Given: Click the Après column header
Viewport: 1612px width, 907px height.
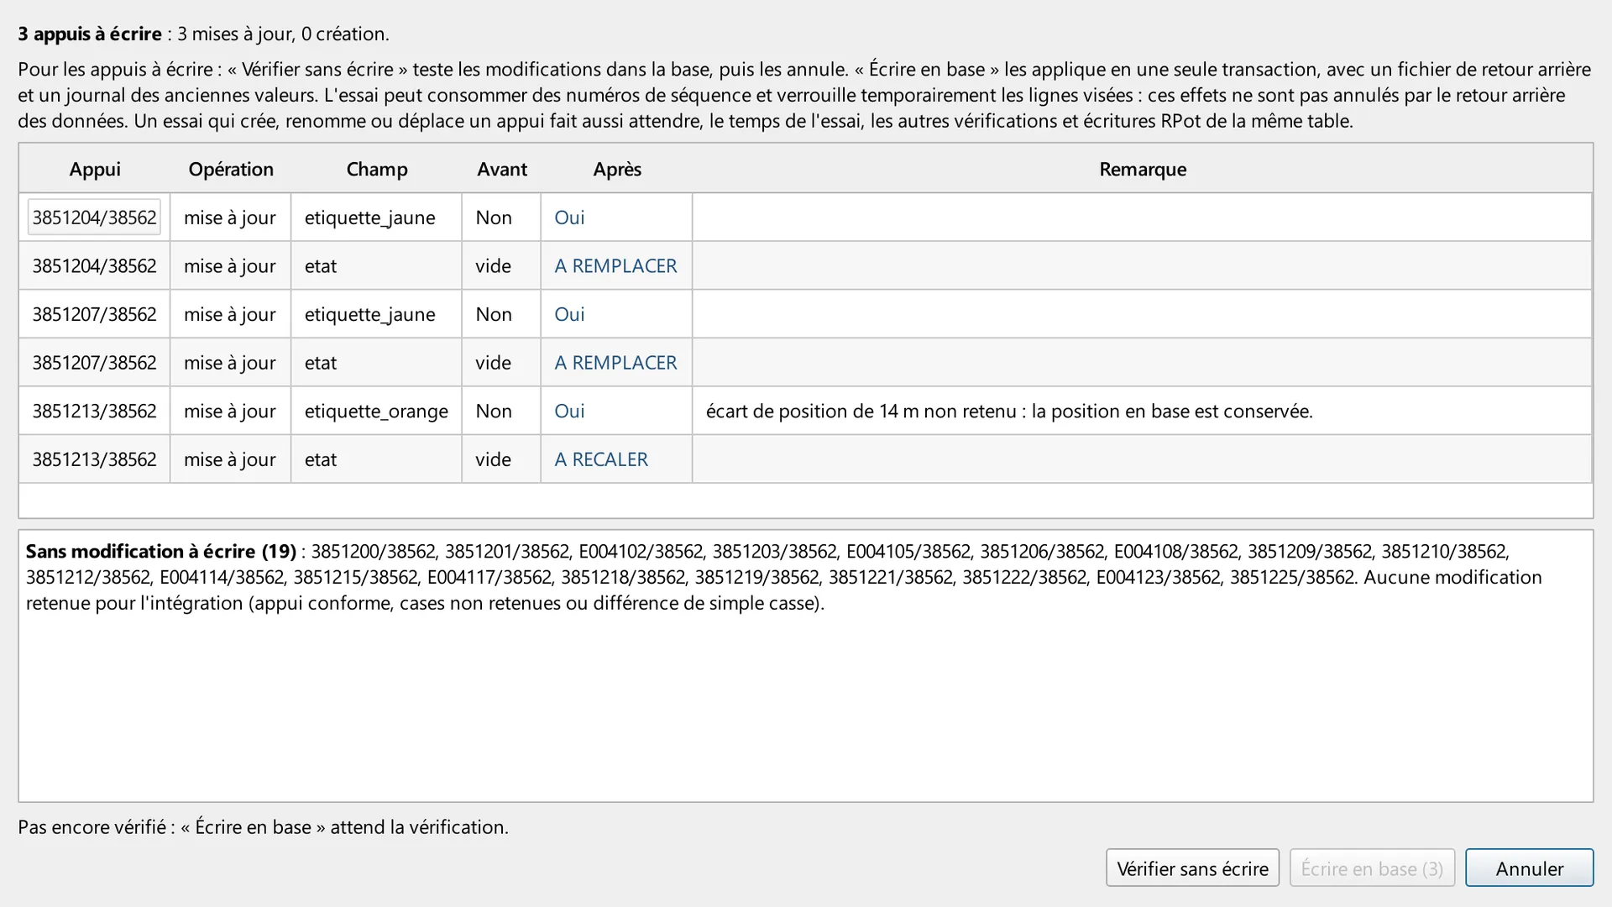Looking at the screenshot, I should pos(617,169).
